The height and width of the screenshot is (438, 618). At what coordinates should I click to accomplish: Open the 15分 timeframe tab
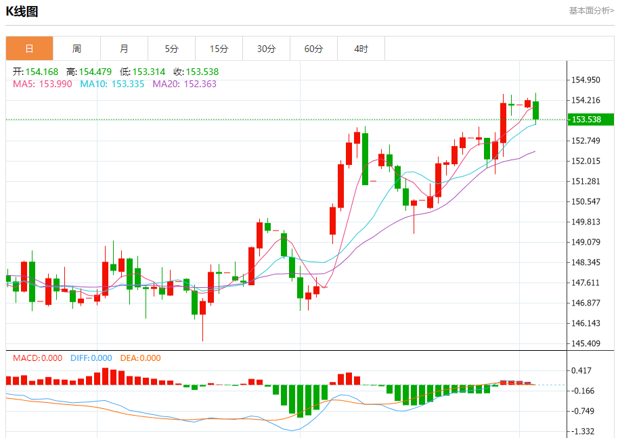click(x=219, y=49)
